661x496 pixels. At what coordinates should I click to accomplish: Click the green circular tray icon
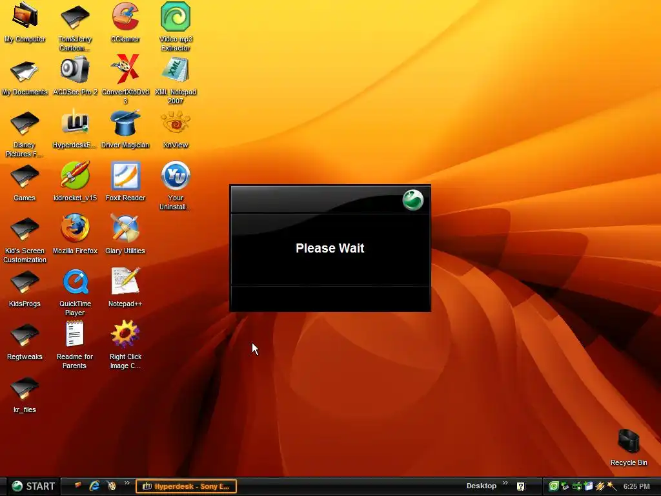click(553, 486)
